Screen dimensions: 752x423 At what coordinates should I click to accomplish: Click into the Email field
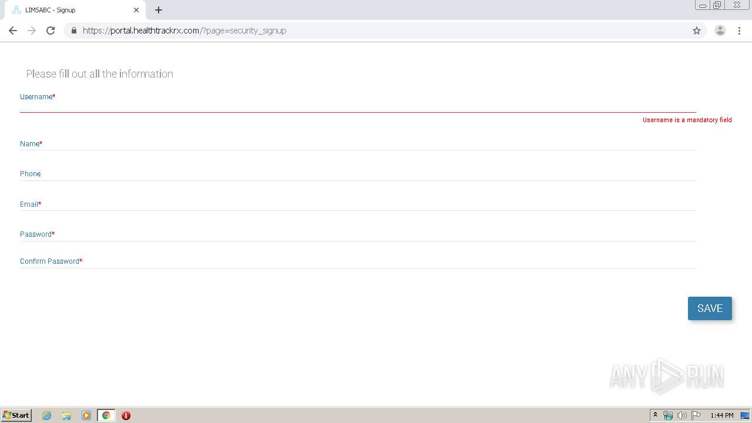tap(358, 205)
